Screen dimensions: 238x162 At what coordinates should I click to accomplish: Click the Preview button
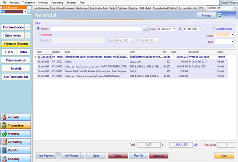(207, 15)
